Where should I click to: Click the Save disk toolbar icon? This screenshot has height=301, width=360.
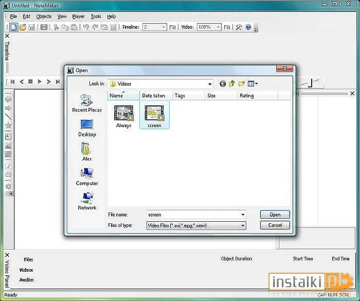pyautogui.click(x=31, y=27)
